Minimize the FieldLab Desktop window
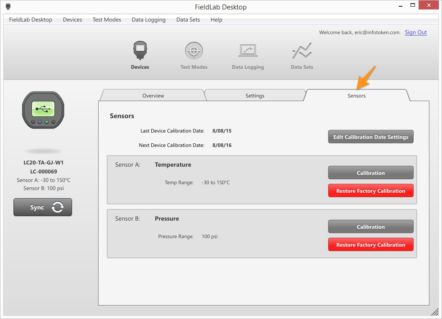Image resolution: width=442 pixels, height=319 pixels. point(401,5)
